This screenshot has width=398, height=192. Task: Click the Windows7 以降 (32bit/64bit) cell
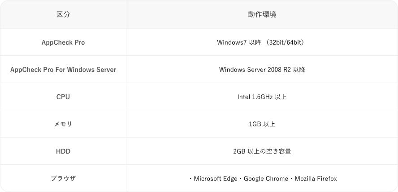[x=261, y=42]
